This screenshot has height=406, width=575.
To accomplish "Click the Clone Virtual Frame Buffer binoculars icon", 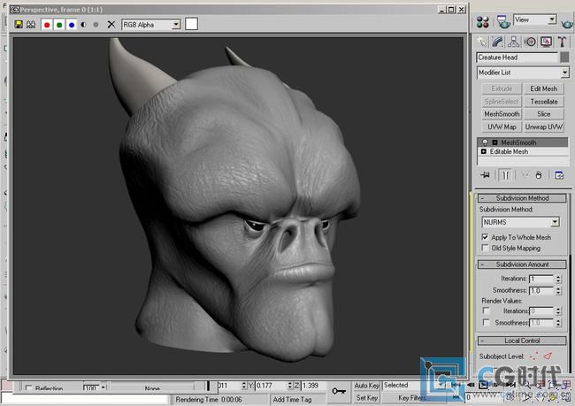I will point(31,25).
